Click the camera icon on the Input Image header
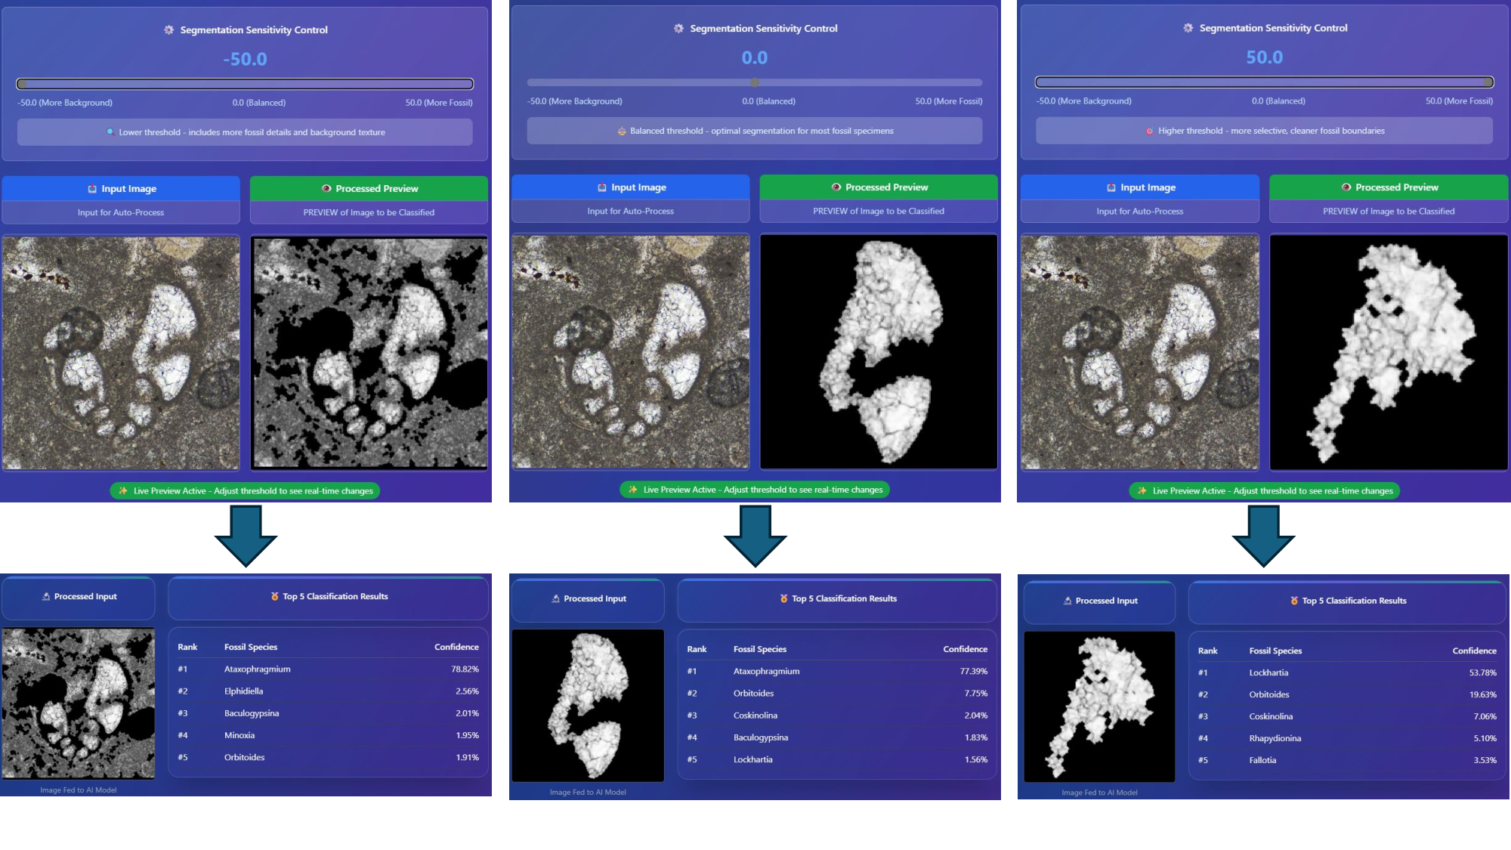 91,189
